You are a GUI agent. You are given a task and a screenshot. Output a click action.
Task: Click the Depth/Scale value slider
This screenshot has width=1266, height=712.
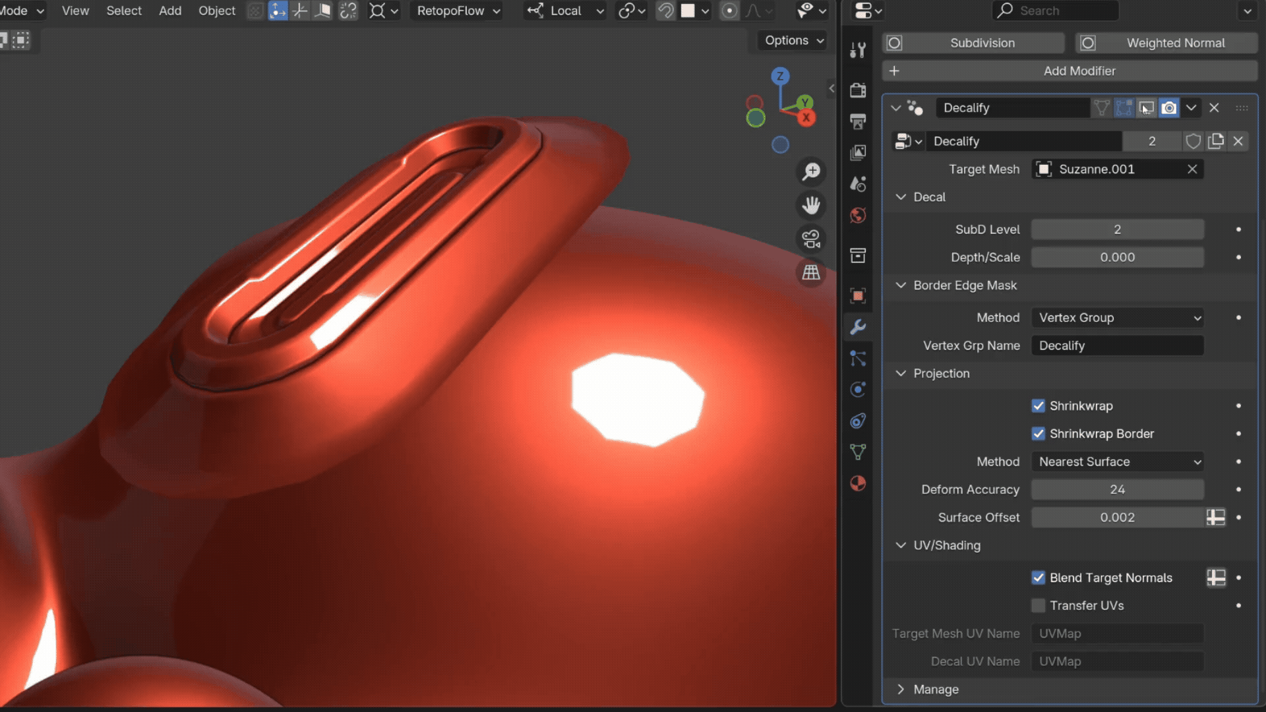coord(1118,257)
